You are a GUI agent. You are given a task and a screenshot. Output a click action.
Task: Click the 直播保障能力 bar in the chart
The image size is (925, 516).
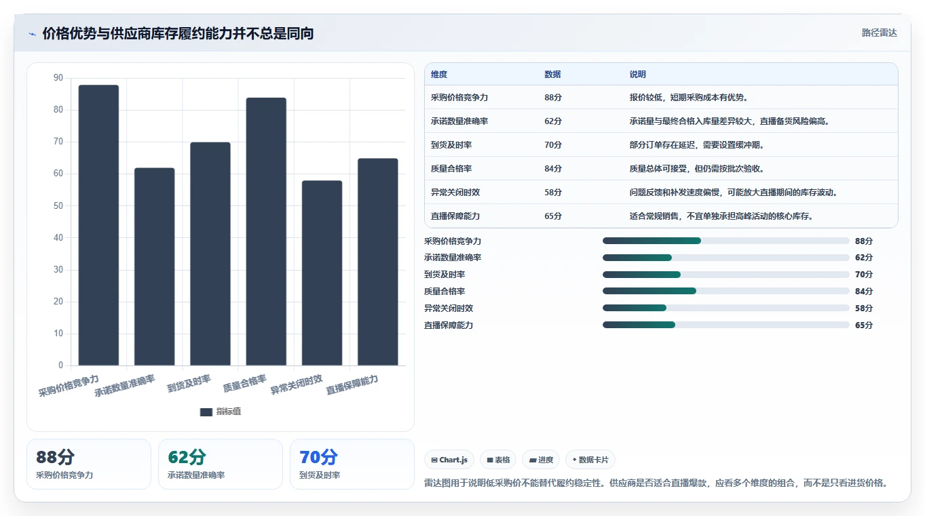[x=378, y=262]
